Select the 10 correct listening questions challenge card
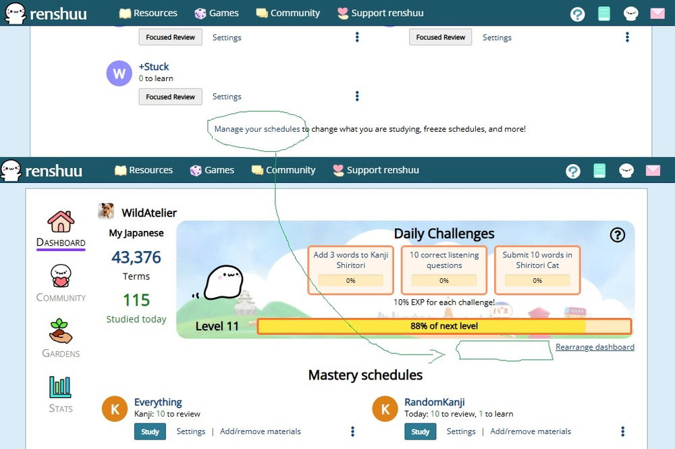 444,270
